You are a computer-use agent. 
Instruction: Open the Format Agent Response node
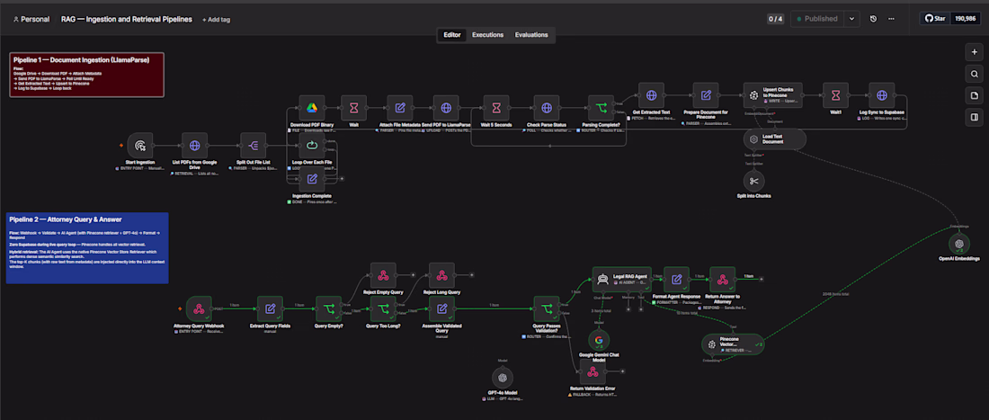(676, 280)
